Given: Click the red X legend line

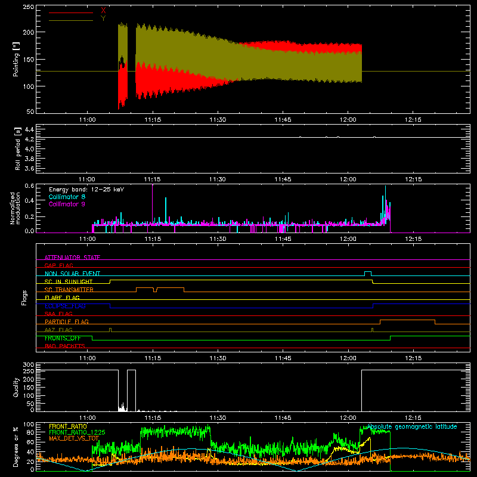Looking at the screenshot, I should [x=71, y=13].
